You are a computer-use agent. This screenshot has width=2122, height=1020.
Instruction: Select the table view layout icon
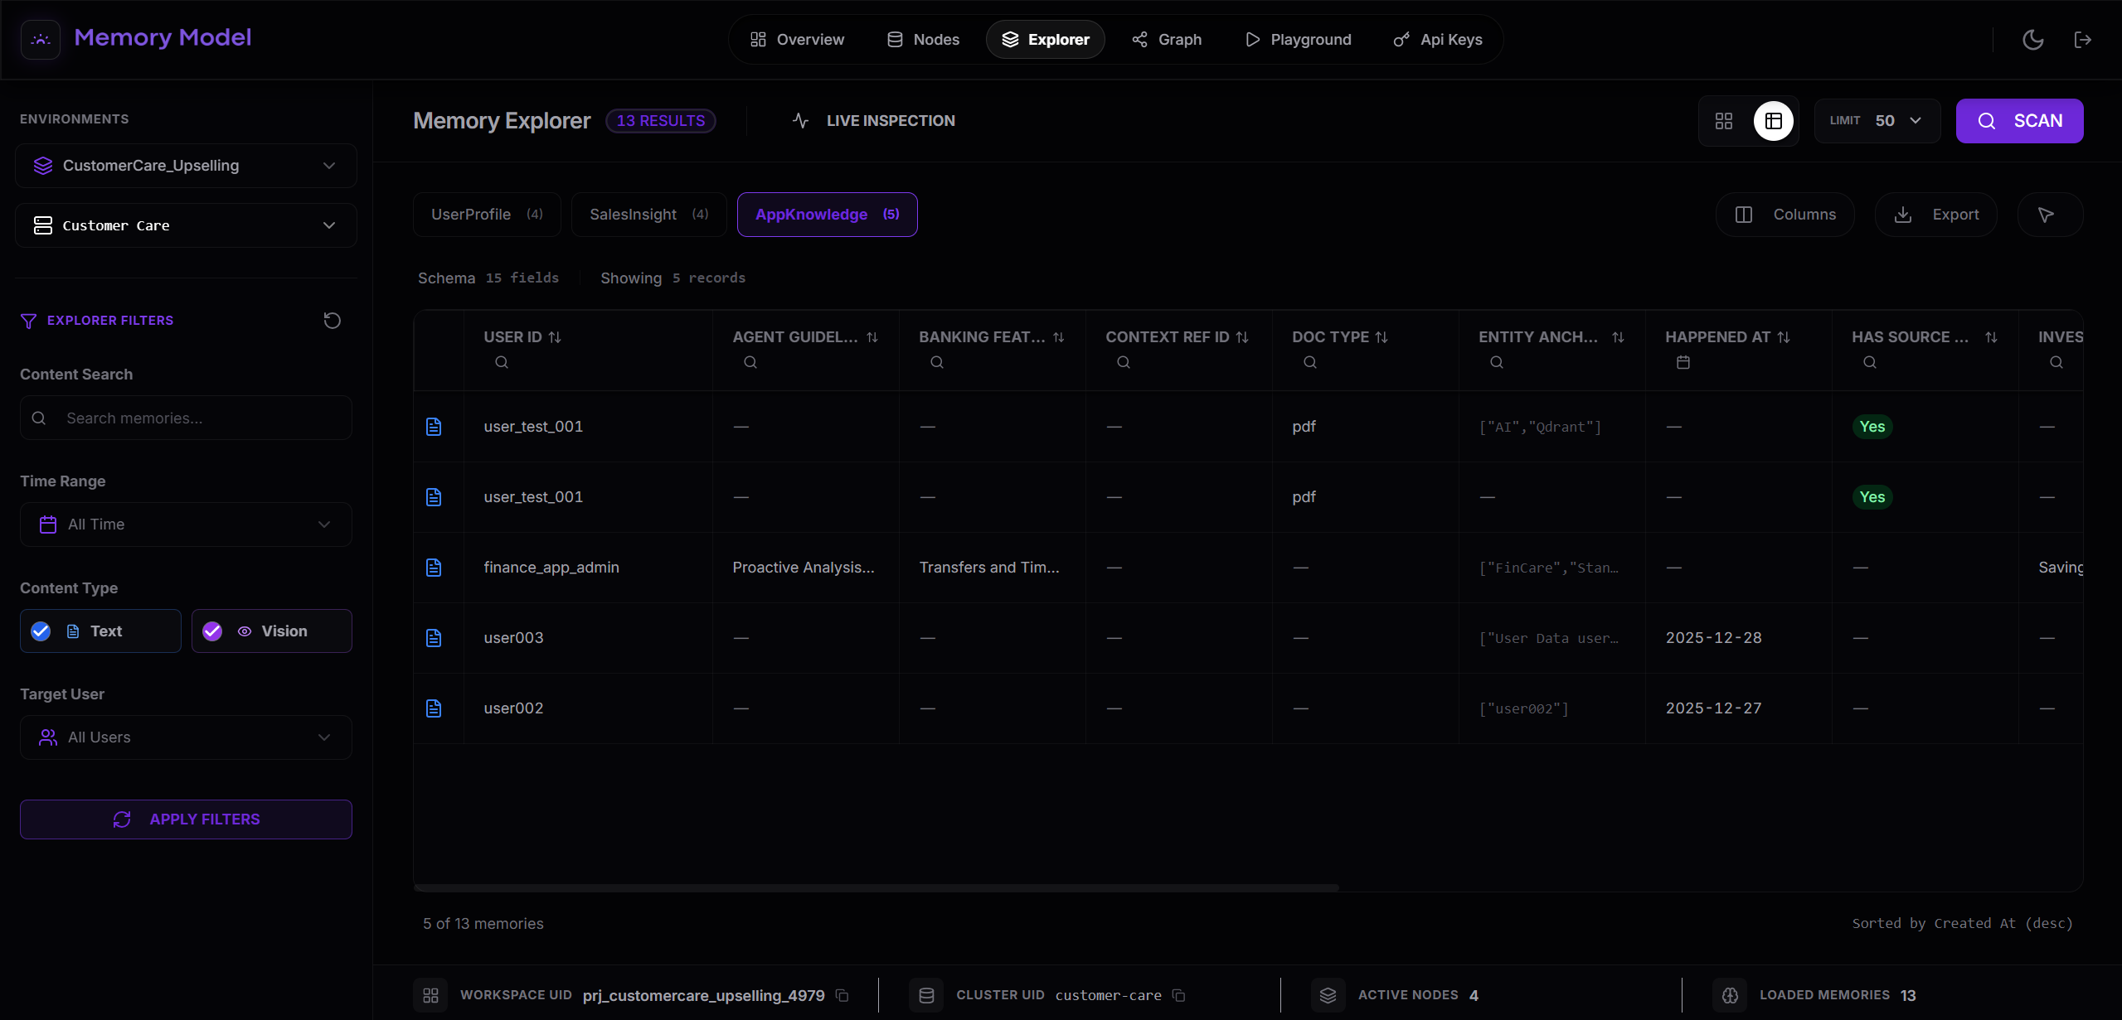click(1774, 120)
